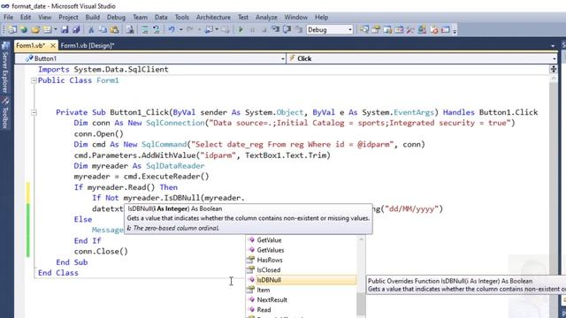Click the Add New Item toolbar icon
Image resolution: width=566 pixels, height=318 pixels.
47,29
